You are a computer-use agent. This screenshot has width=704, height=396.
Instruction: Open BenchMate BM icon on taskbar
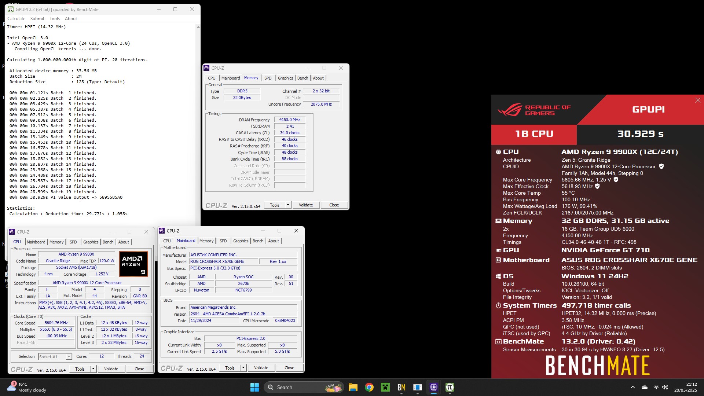(401, 387)
